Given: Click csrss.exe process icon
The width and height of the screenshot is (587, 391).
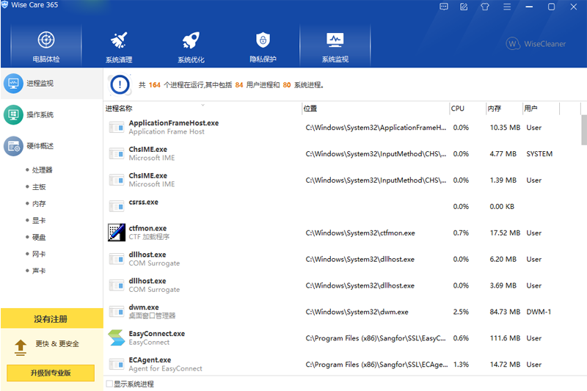Looking at the screenshot, I should click(117, 206).
